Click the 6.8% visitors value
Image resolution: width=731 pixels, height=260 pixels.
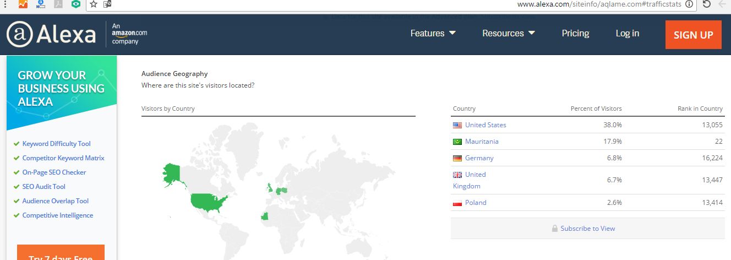tap(614, 158)
